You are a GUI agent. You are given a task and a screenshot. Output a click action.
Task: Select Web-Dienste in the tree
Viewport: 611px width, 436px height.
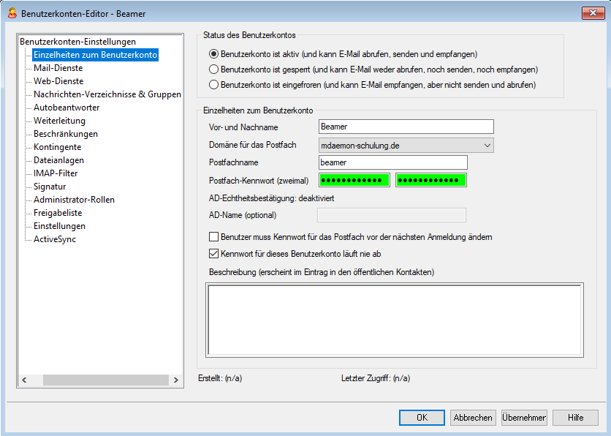point(58,81)
